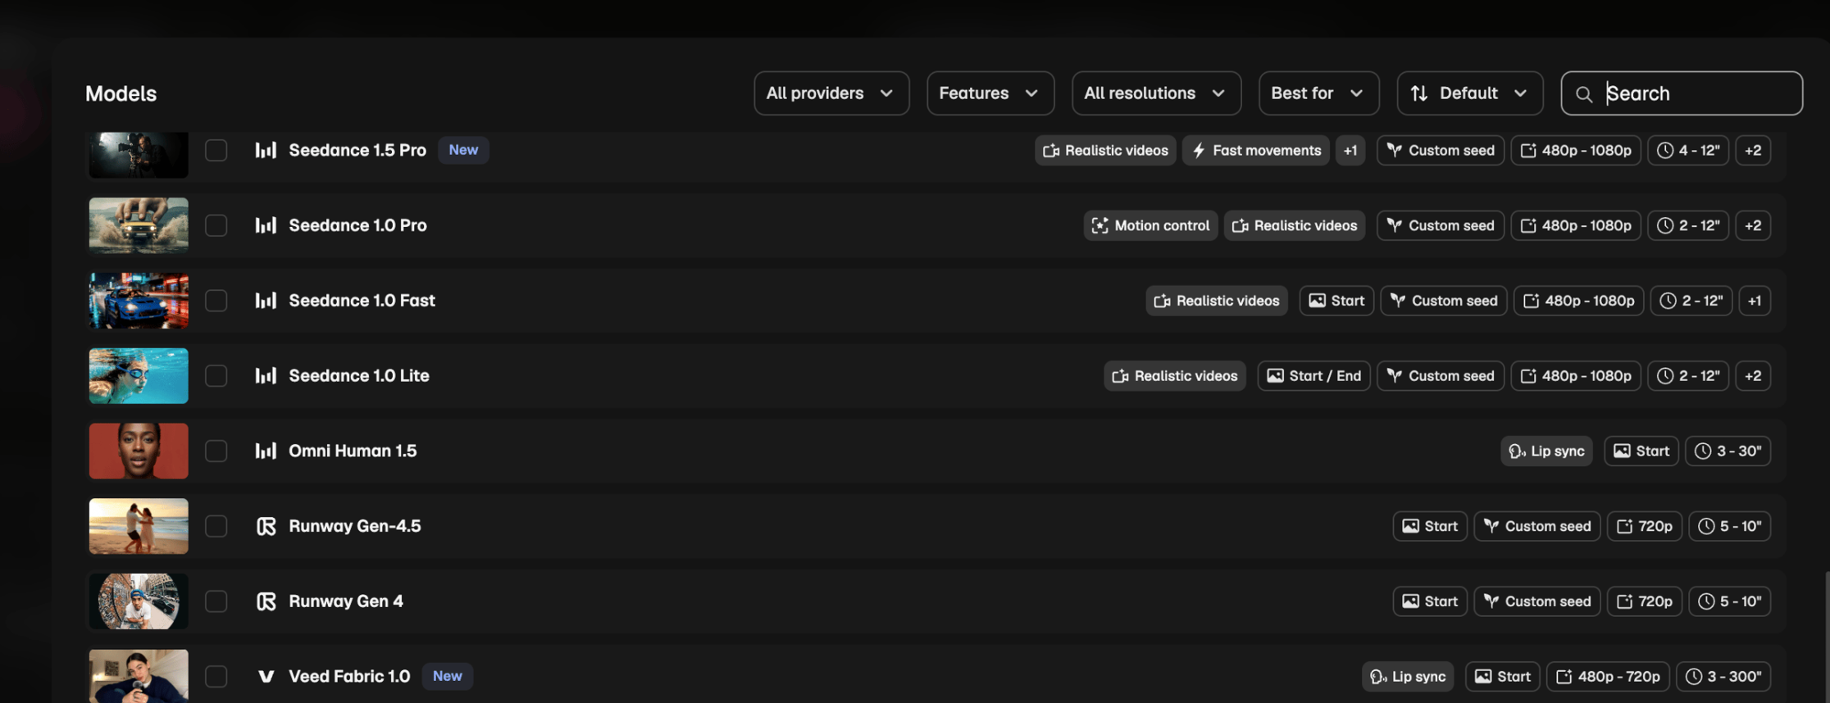Open the Seedance 1.0 Pro car thumbnail
Image resolution: width=1830 pixels, height=703 pixels.
pyautogui.click(x=139, y=225)
